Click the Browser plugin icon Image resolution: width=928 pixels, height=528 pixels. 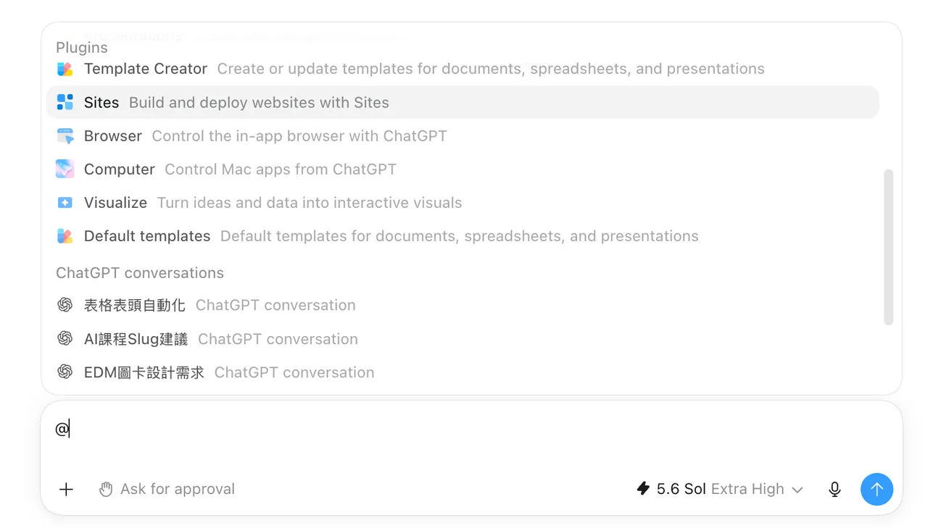[65, 135]
